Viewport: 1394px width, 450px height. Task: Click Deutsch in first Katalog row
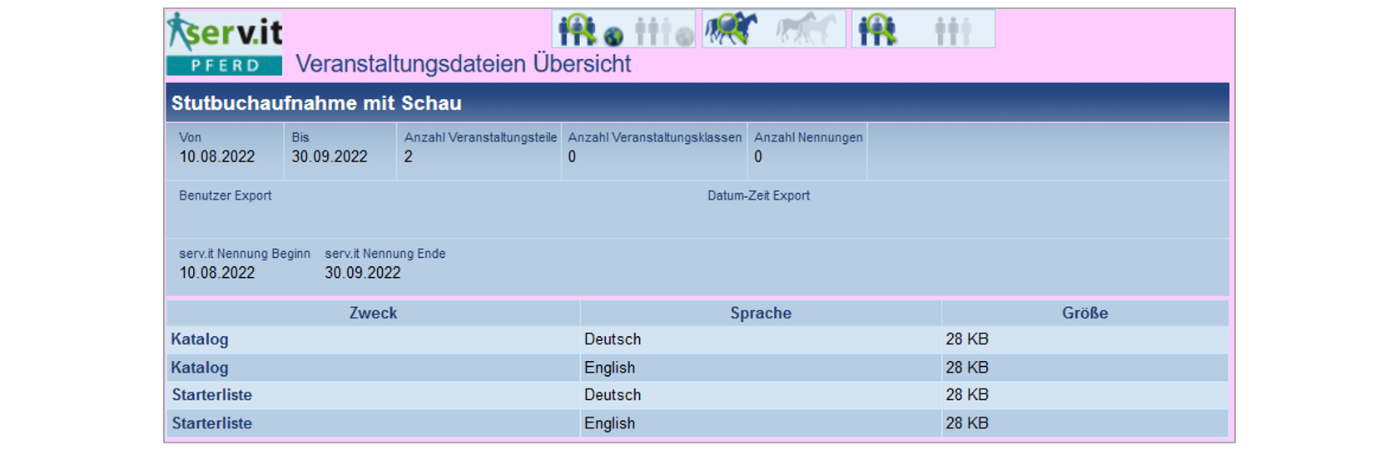point(613,339)
